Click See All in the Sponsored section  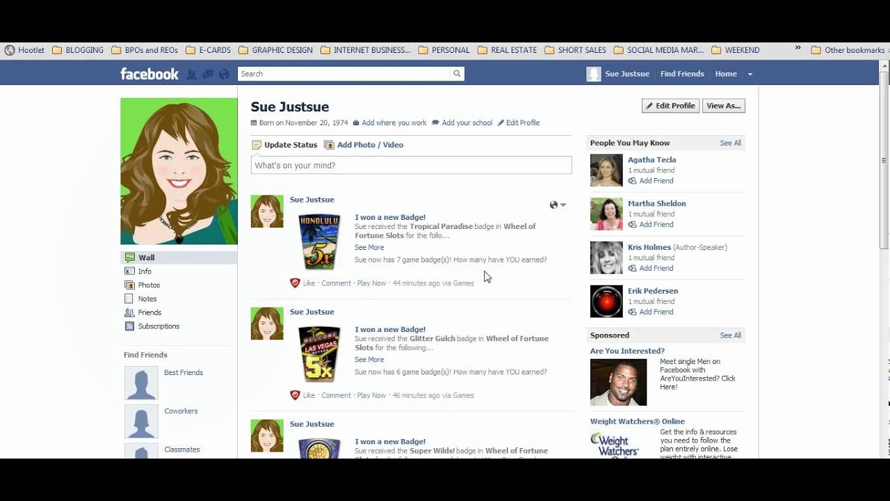click(x=730, y=335)
